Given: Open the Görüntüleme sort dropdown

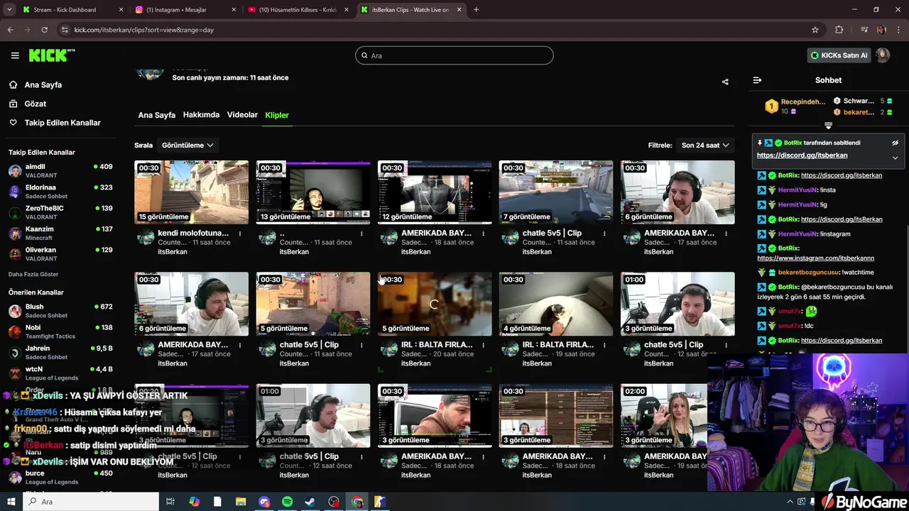Looking at the screenshot, I should pos(187,145).
